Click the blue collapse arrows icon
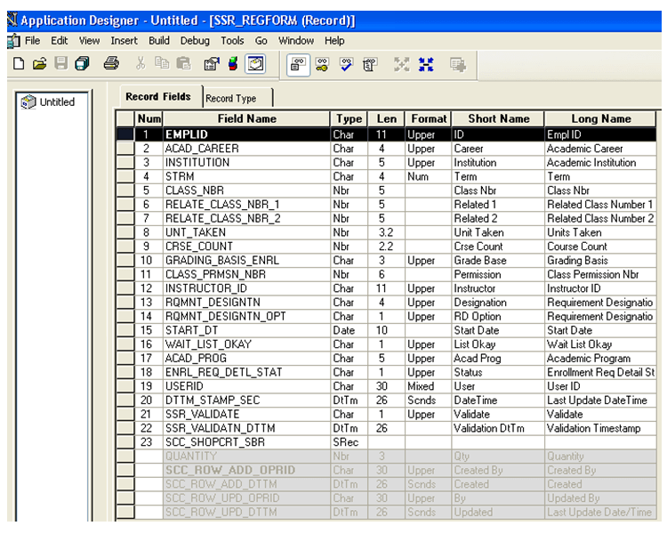This screenshot has height=534, width=667. (x=426, y=65)
